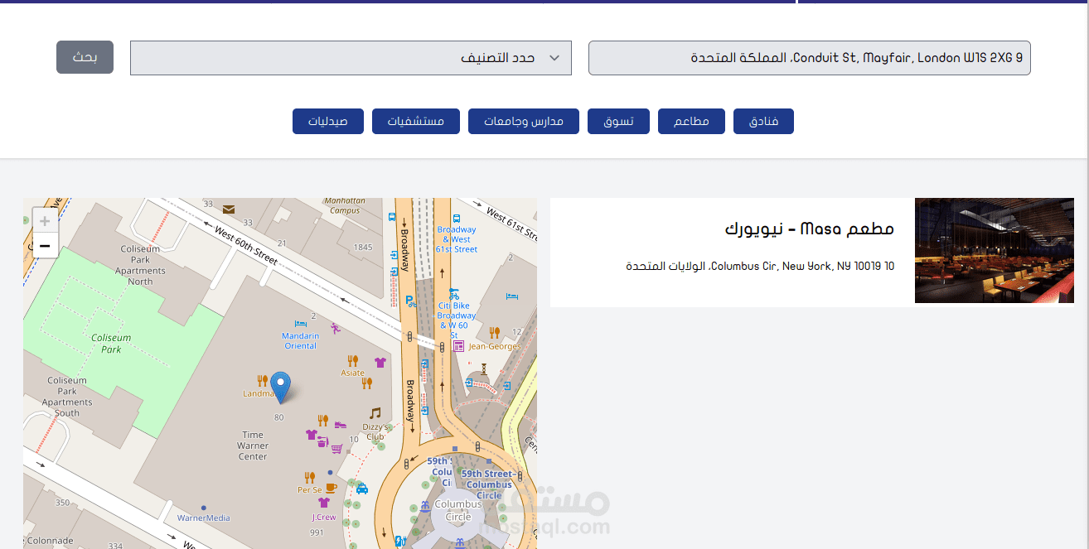Click the newsstand icon beside Jean-Georges
This screenshot has height=549, width=1089.
click(x=458, y=346)
